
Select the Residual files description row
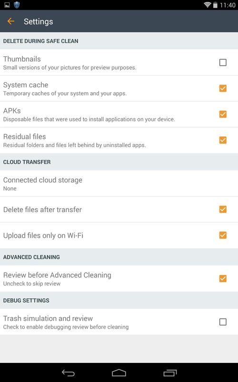pos(119,140)
